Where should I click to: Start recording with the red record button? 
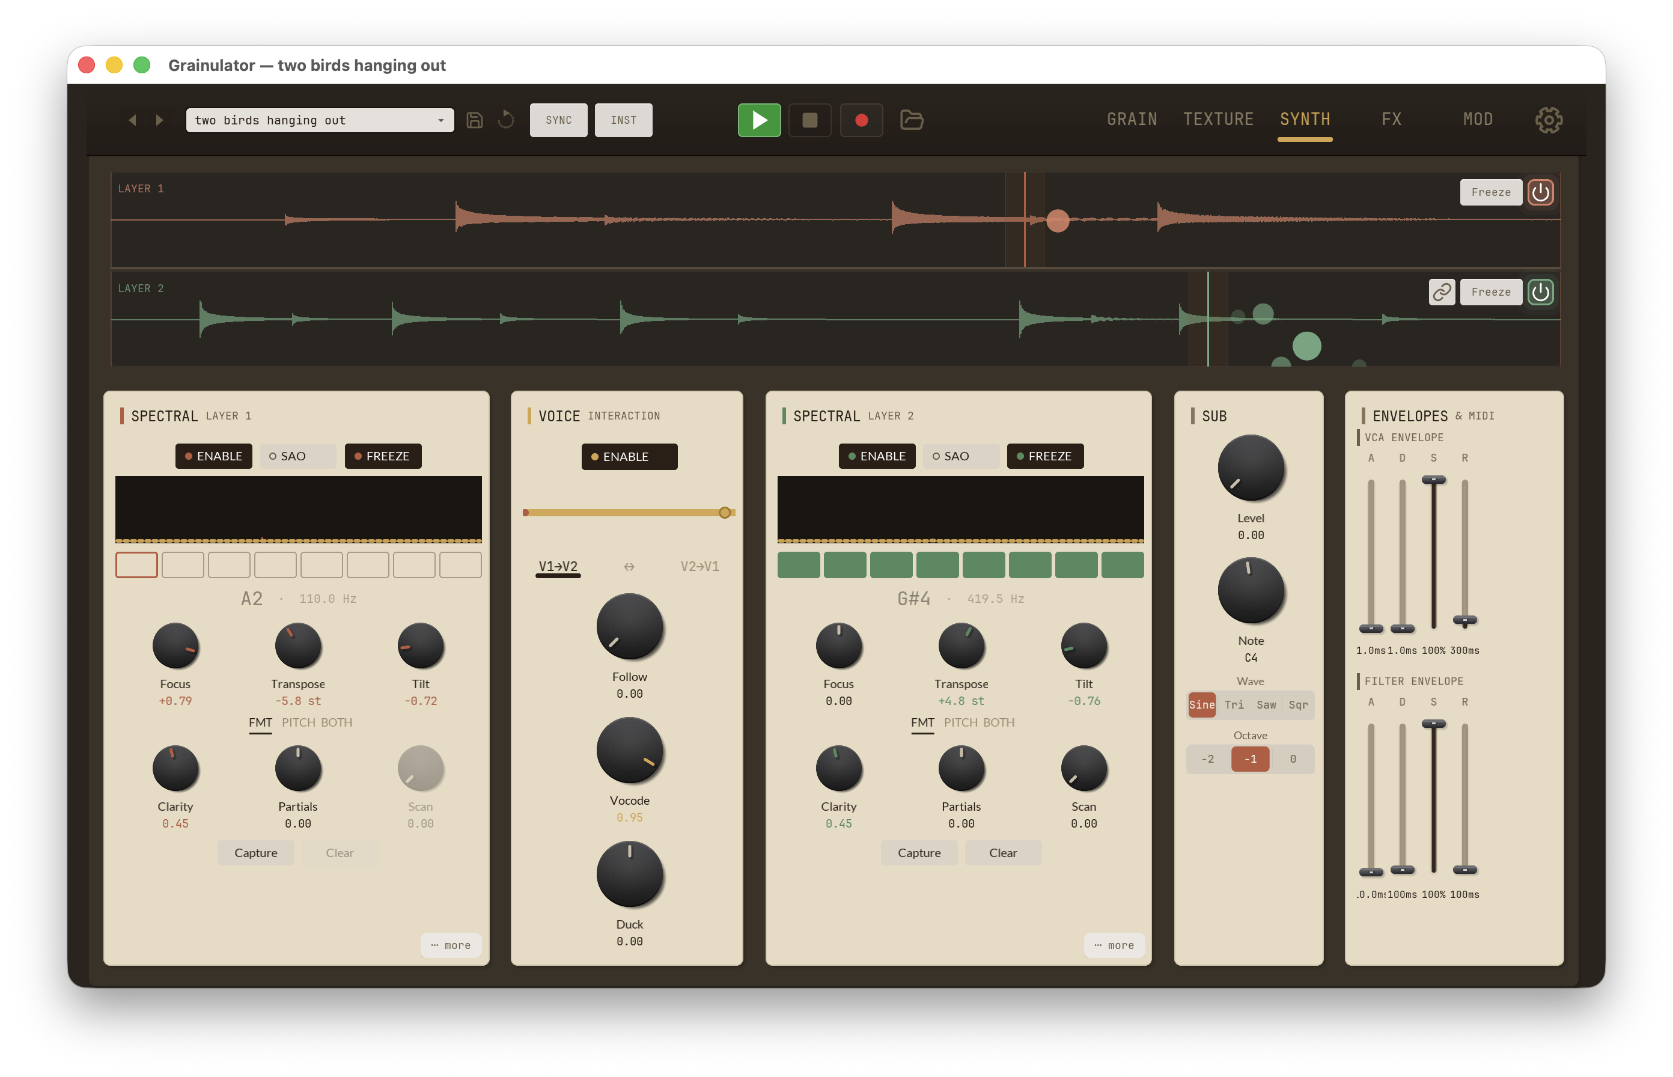pos(861,120)
